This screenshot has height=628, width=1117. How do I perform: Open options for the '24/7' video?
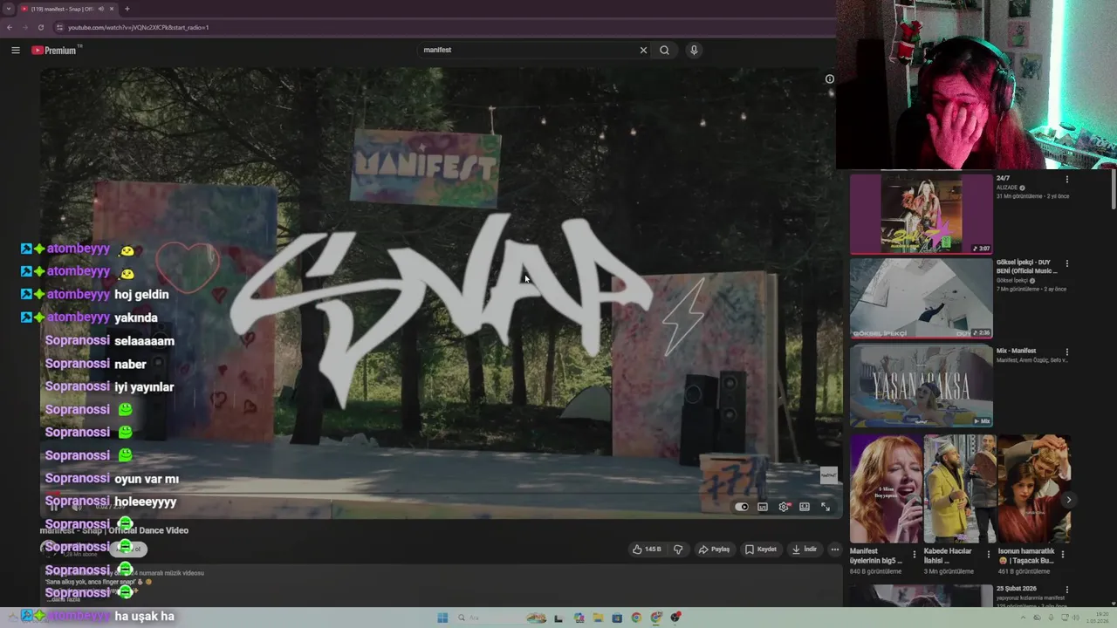pos(1066,180)
